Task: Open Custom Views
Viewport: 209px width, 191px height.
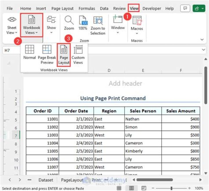Action: click(78, 54)
